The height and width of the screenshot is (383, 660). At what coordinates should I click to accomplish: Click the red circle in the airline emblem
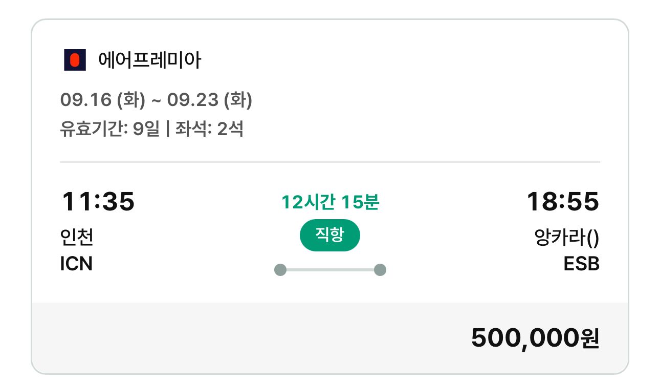(x=74, y=58)
